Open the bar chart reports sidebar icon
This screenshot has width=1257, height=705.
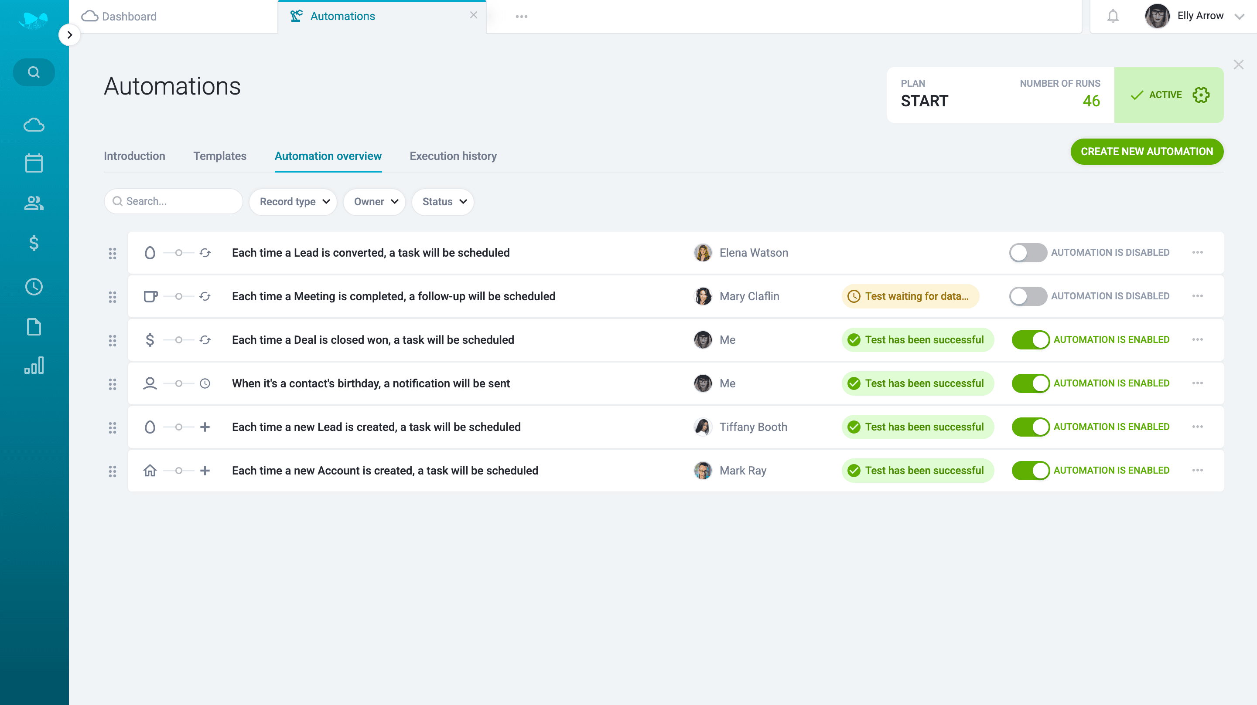click(x=34, y=365)
